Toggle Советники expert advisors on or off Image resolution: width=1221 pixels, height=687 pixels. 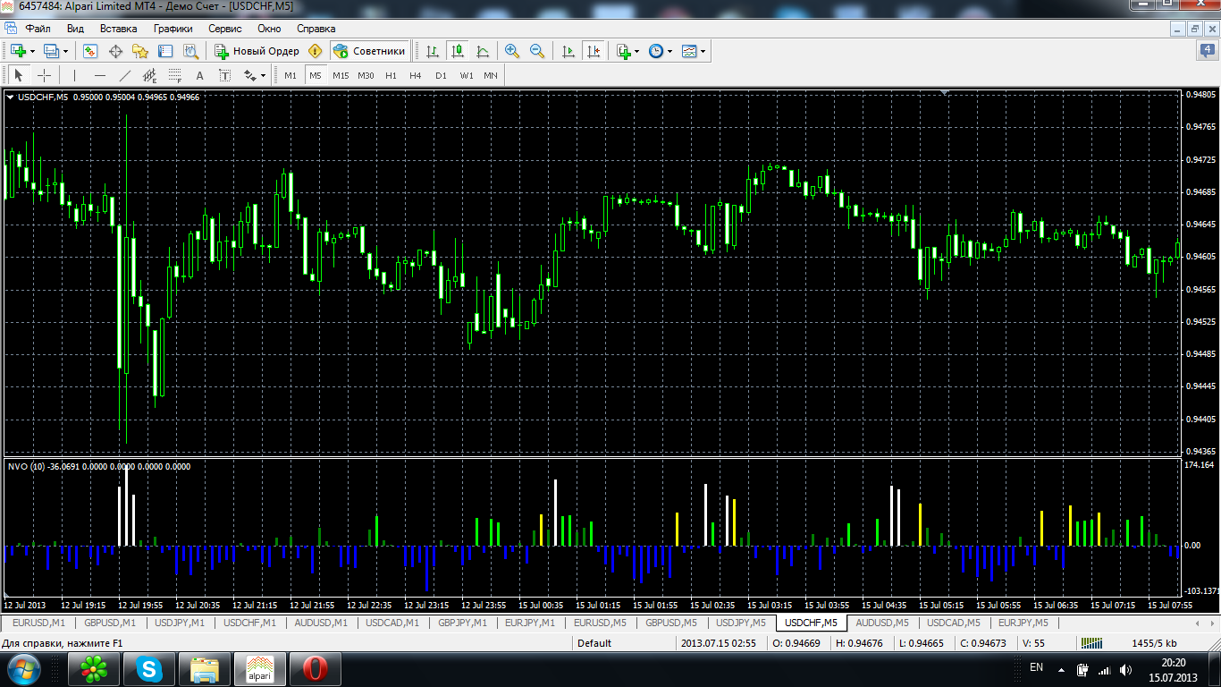370,51
